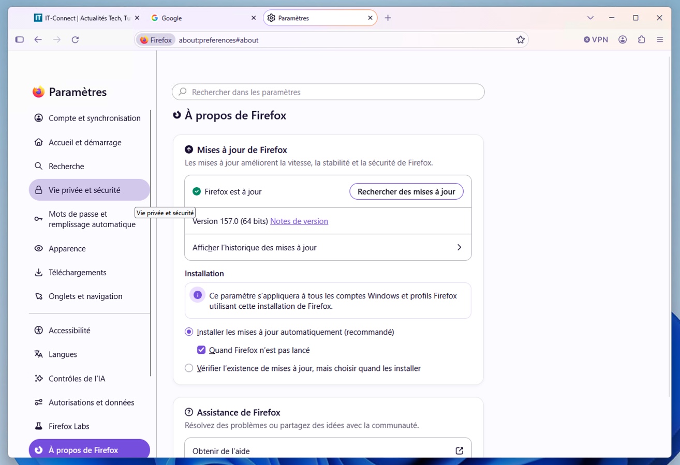Click the Rechercher dans les paramètres field
Viewport: 680px width, 465px height.
coord(328,92)
